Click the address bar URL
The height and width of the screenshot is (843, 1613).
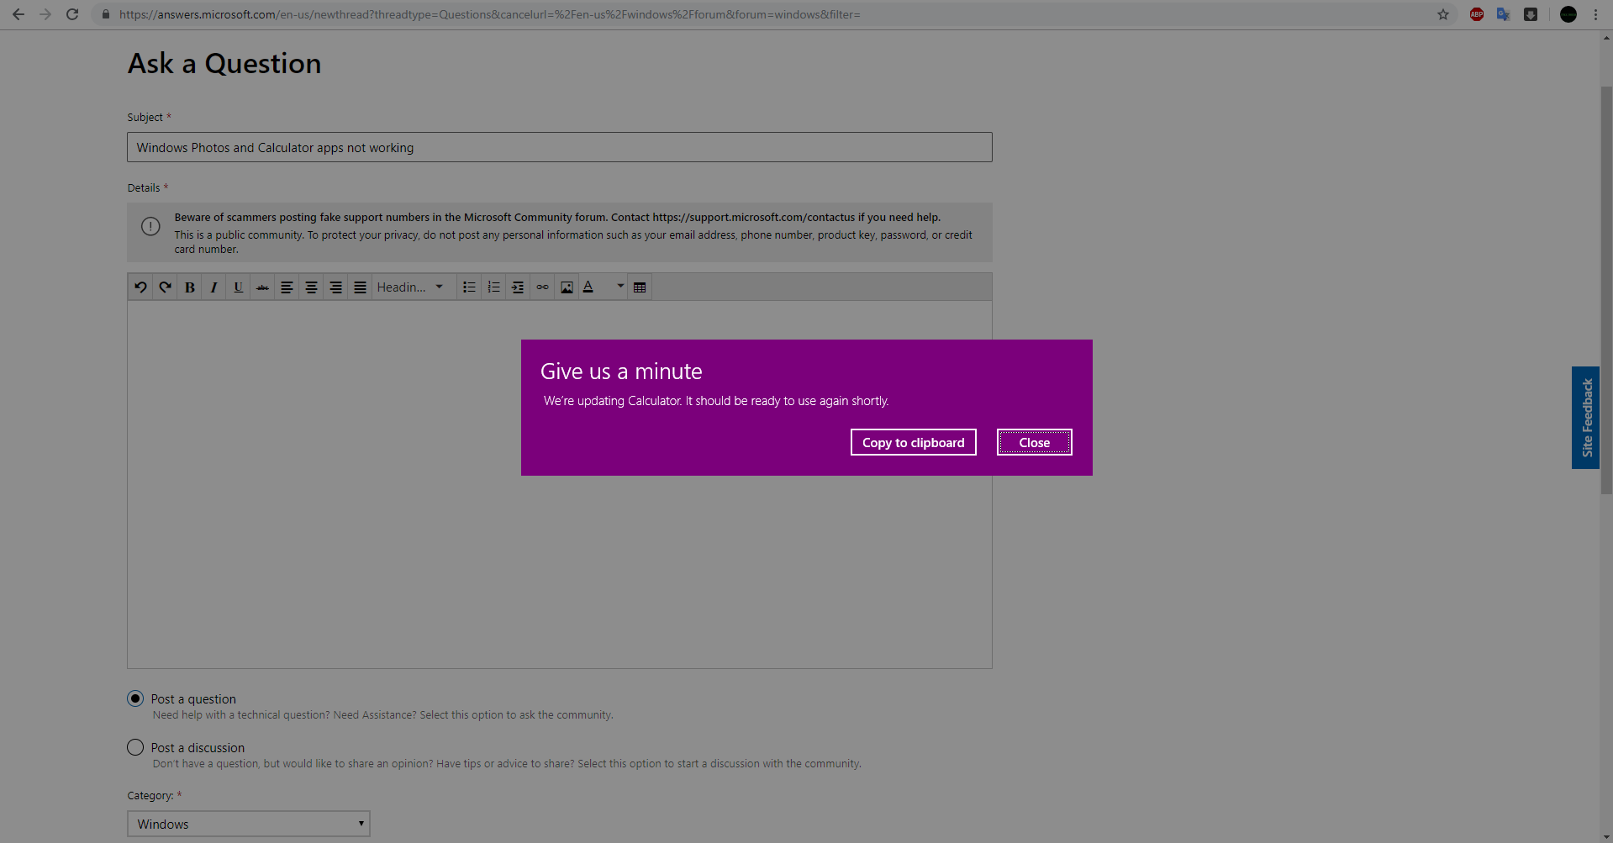click(489, 14)
